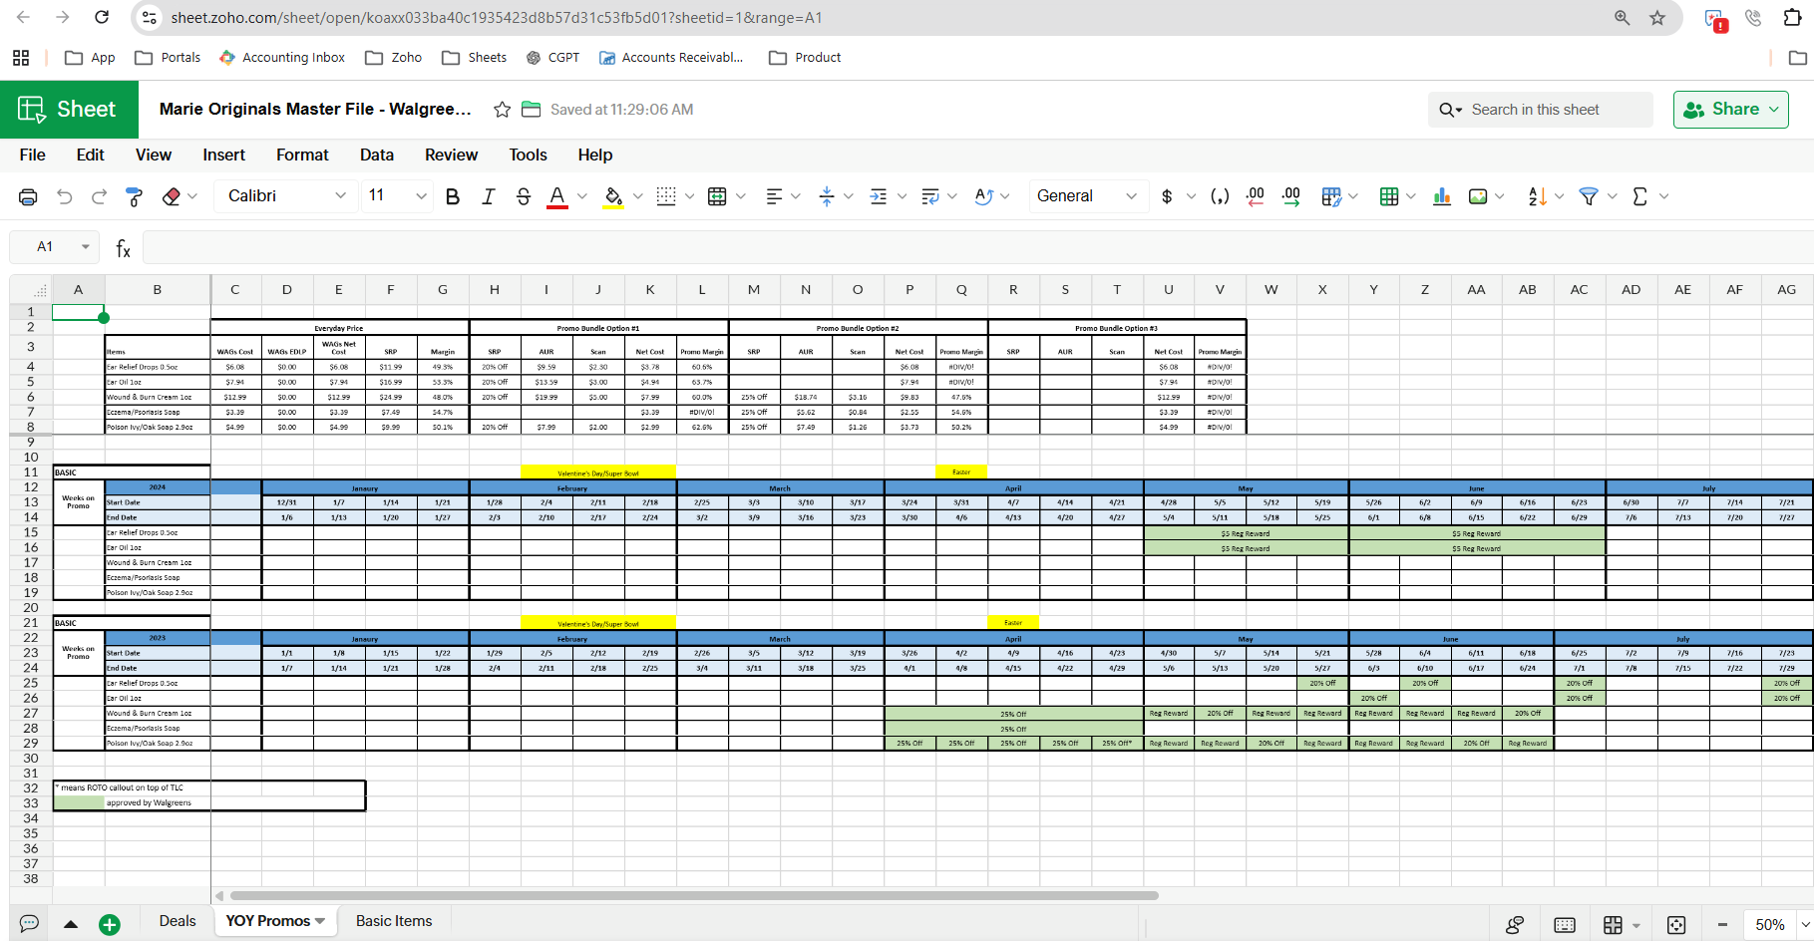
Task: Open the Format menu
Action: coord(302,155)
